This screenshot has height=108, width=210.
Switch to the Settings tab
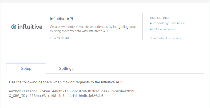click(x=66, y=68)
